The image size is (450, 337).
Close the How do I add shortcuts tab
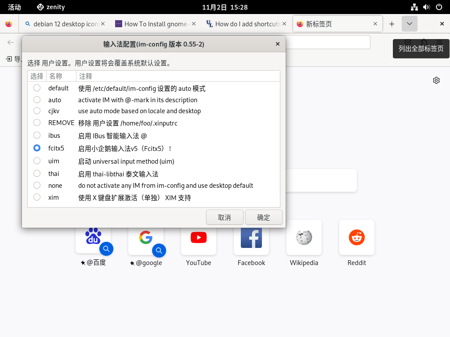pyautogui.click(x=284, y=24)
